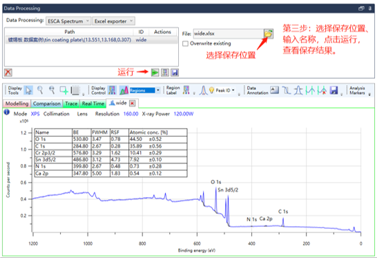
Task: Run the data processing with green play icon
Action: (155, 72)
